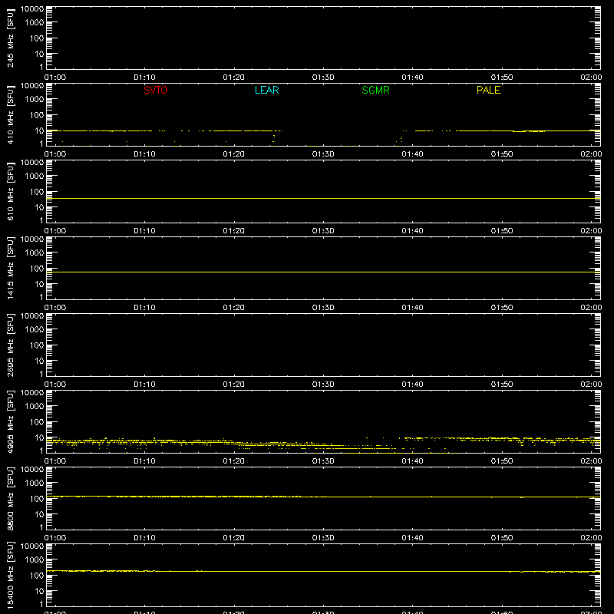Click the 100 tick label of 4995 MHz plot

coord(37,422)
